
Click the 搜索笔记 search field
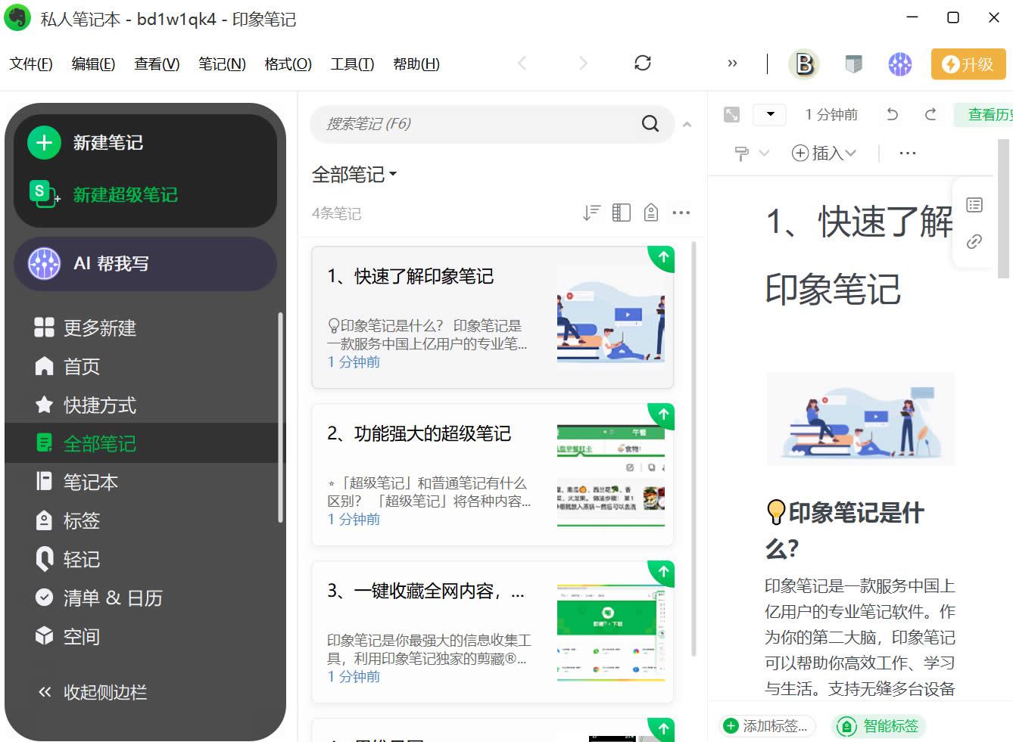pyautogui.click(x=481, y=124)
